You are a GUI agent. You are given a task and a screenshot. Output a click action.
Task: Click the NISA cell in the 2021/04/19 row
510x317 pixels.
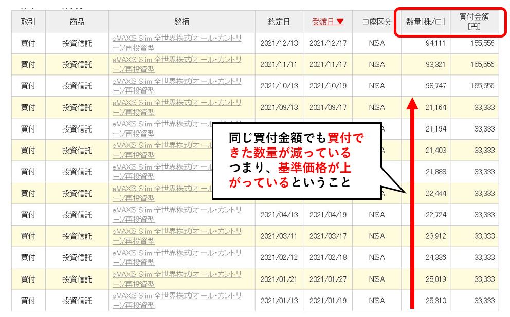(x=377, y=215)
